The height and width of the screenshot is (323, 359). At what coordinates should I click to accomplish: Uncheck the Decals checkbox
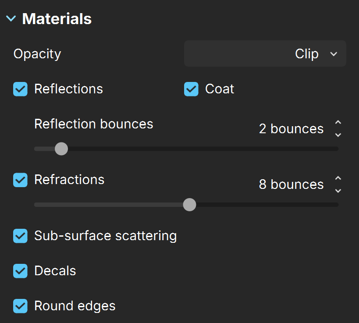(20, 271)
